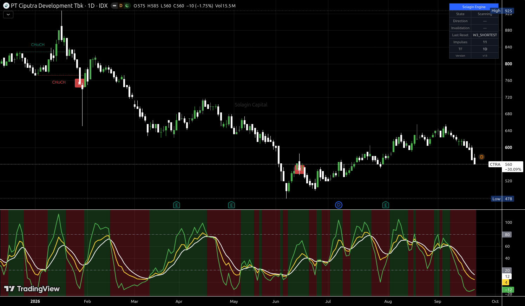The height and width of the screenshot is (306, 525).
Task: Click the white line value 12 label
Action: [507, 276]
